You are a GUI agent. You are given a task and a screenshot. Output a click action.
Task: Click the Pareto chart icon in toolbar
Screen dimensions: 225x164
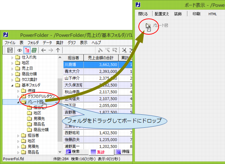click(10, 50)
